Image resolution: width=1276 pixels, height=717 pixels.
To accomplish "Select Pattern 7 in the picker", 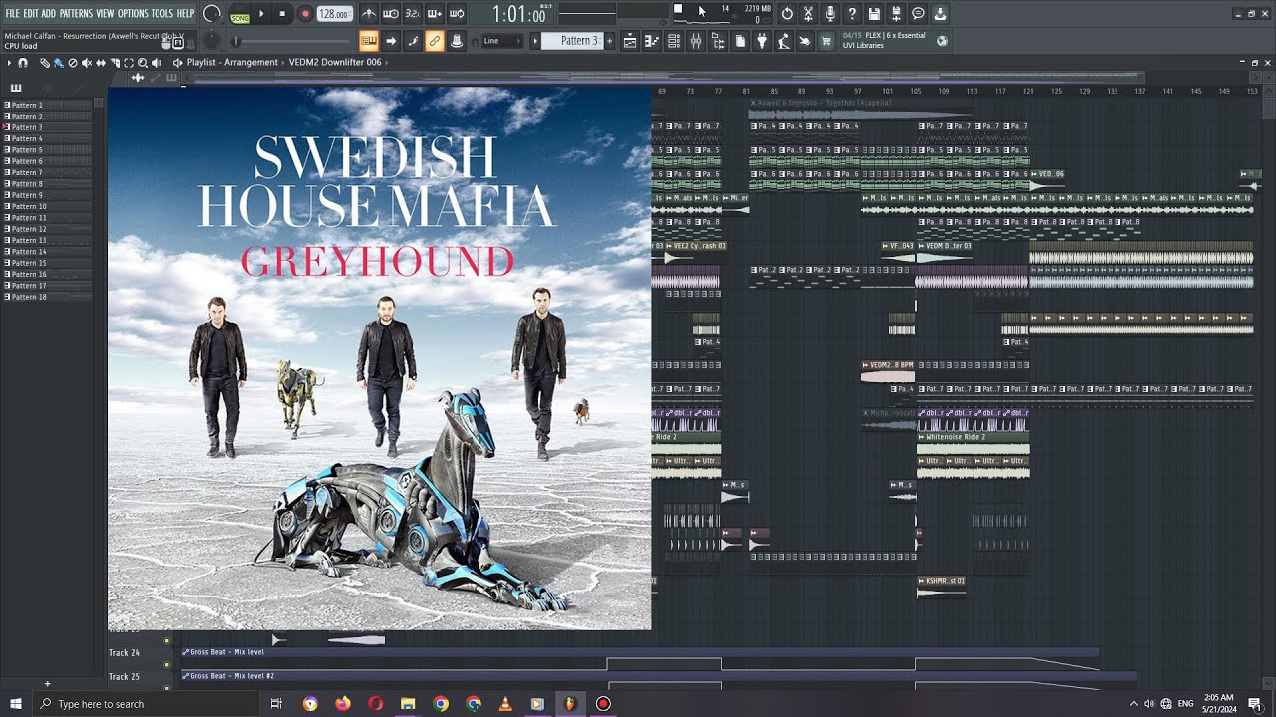I will [x=48, y=172].
